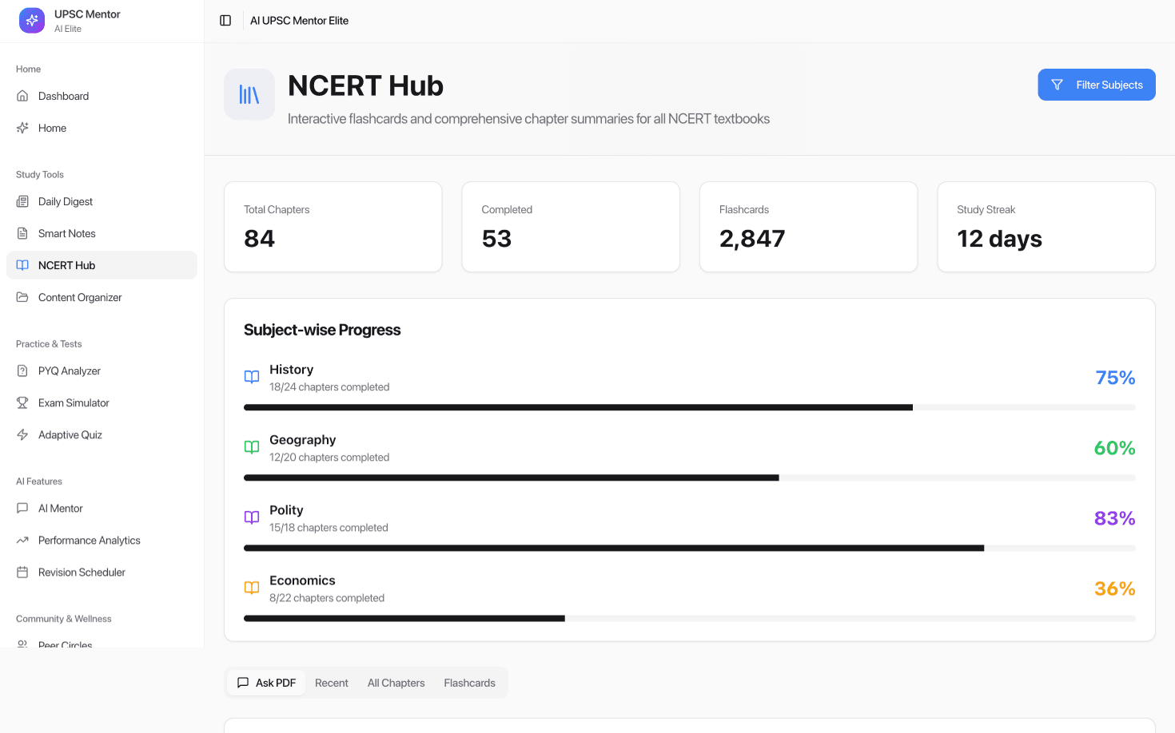Switch to the Ask PDF tab
Screen dimensions: 1175x733
point(266,683)
